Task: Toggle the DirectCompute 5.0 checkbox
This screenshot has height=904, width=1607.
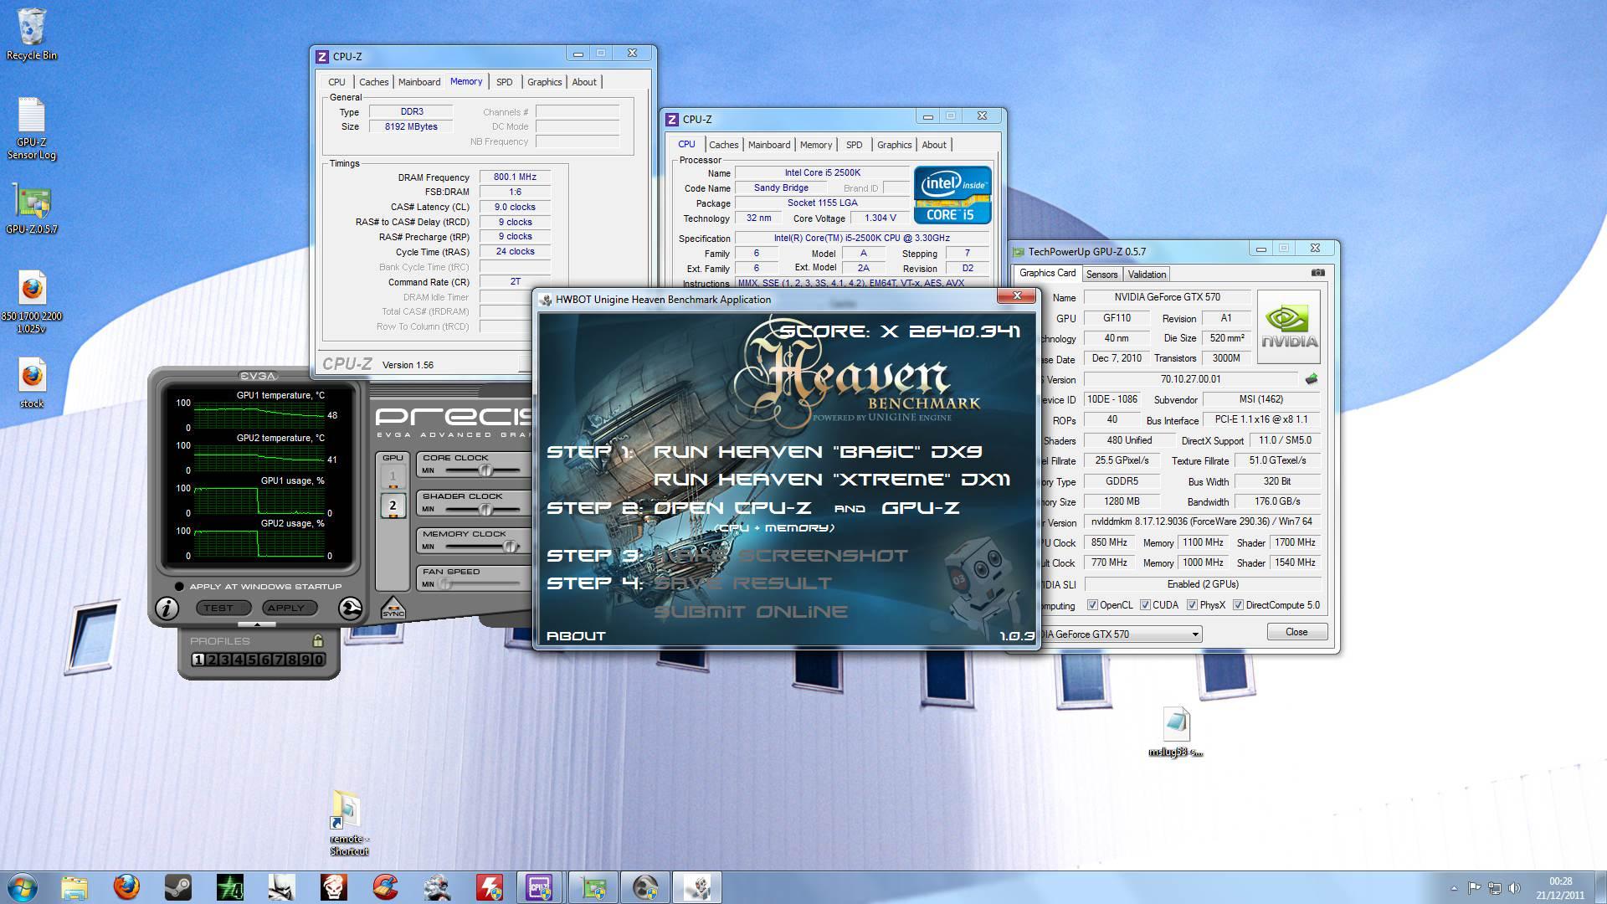Action: click(1238, 605)
